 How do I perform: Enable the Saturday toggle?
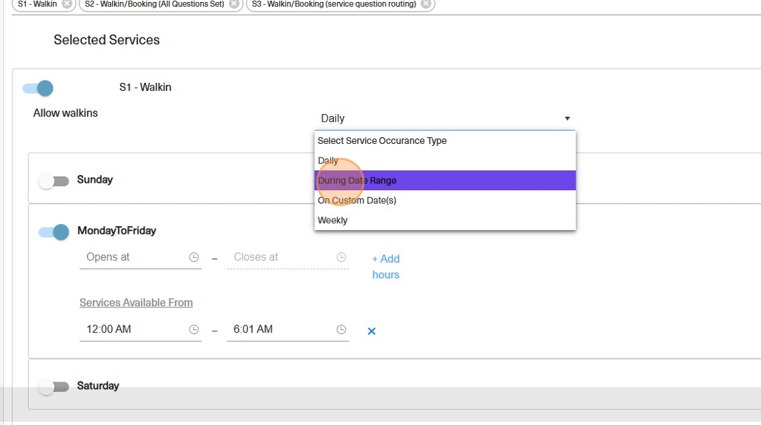point(54,387)
